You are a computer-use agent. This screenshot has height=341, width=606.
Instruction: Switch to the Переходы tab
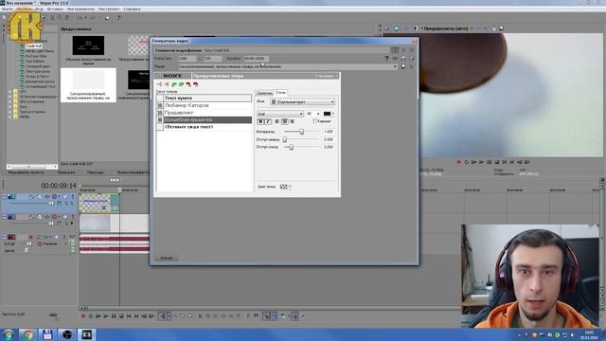point(96,172)
